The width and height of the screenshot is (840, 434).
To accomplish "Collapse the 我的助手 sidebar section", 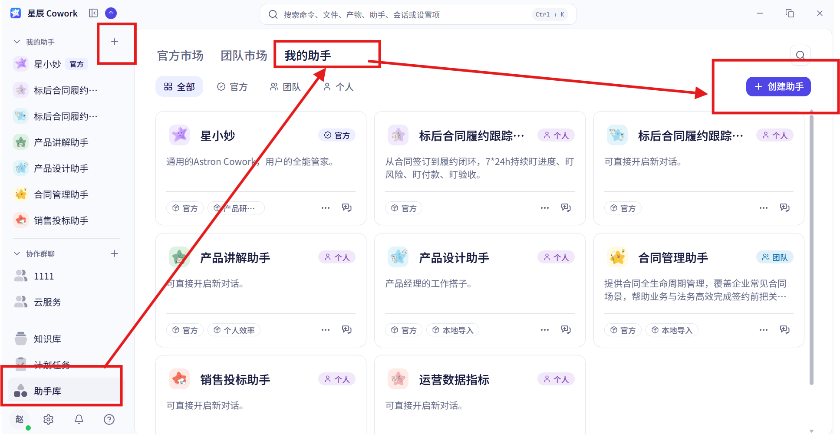I will click(x=17, y=42).
